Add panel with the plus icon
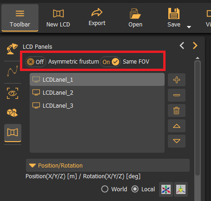Viewport: 211px width, 201px height. click(x=177, y=80)
